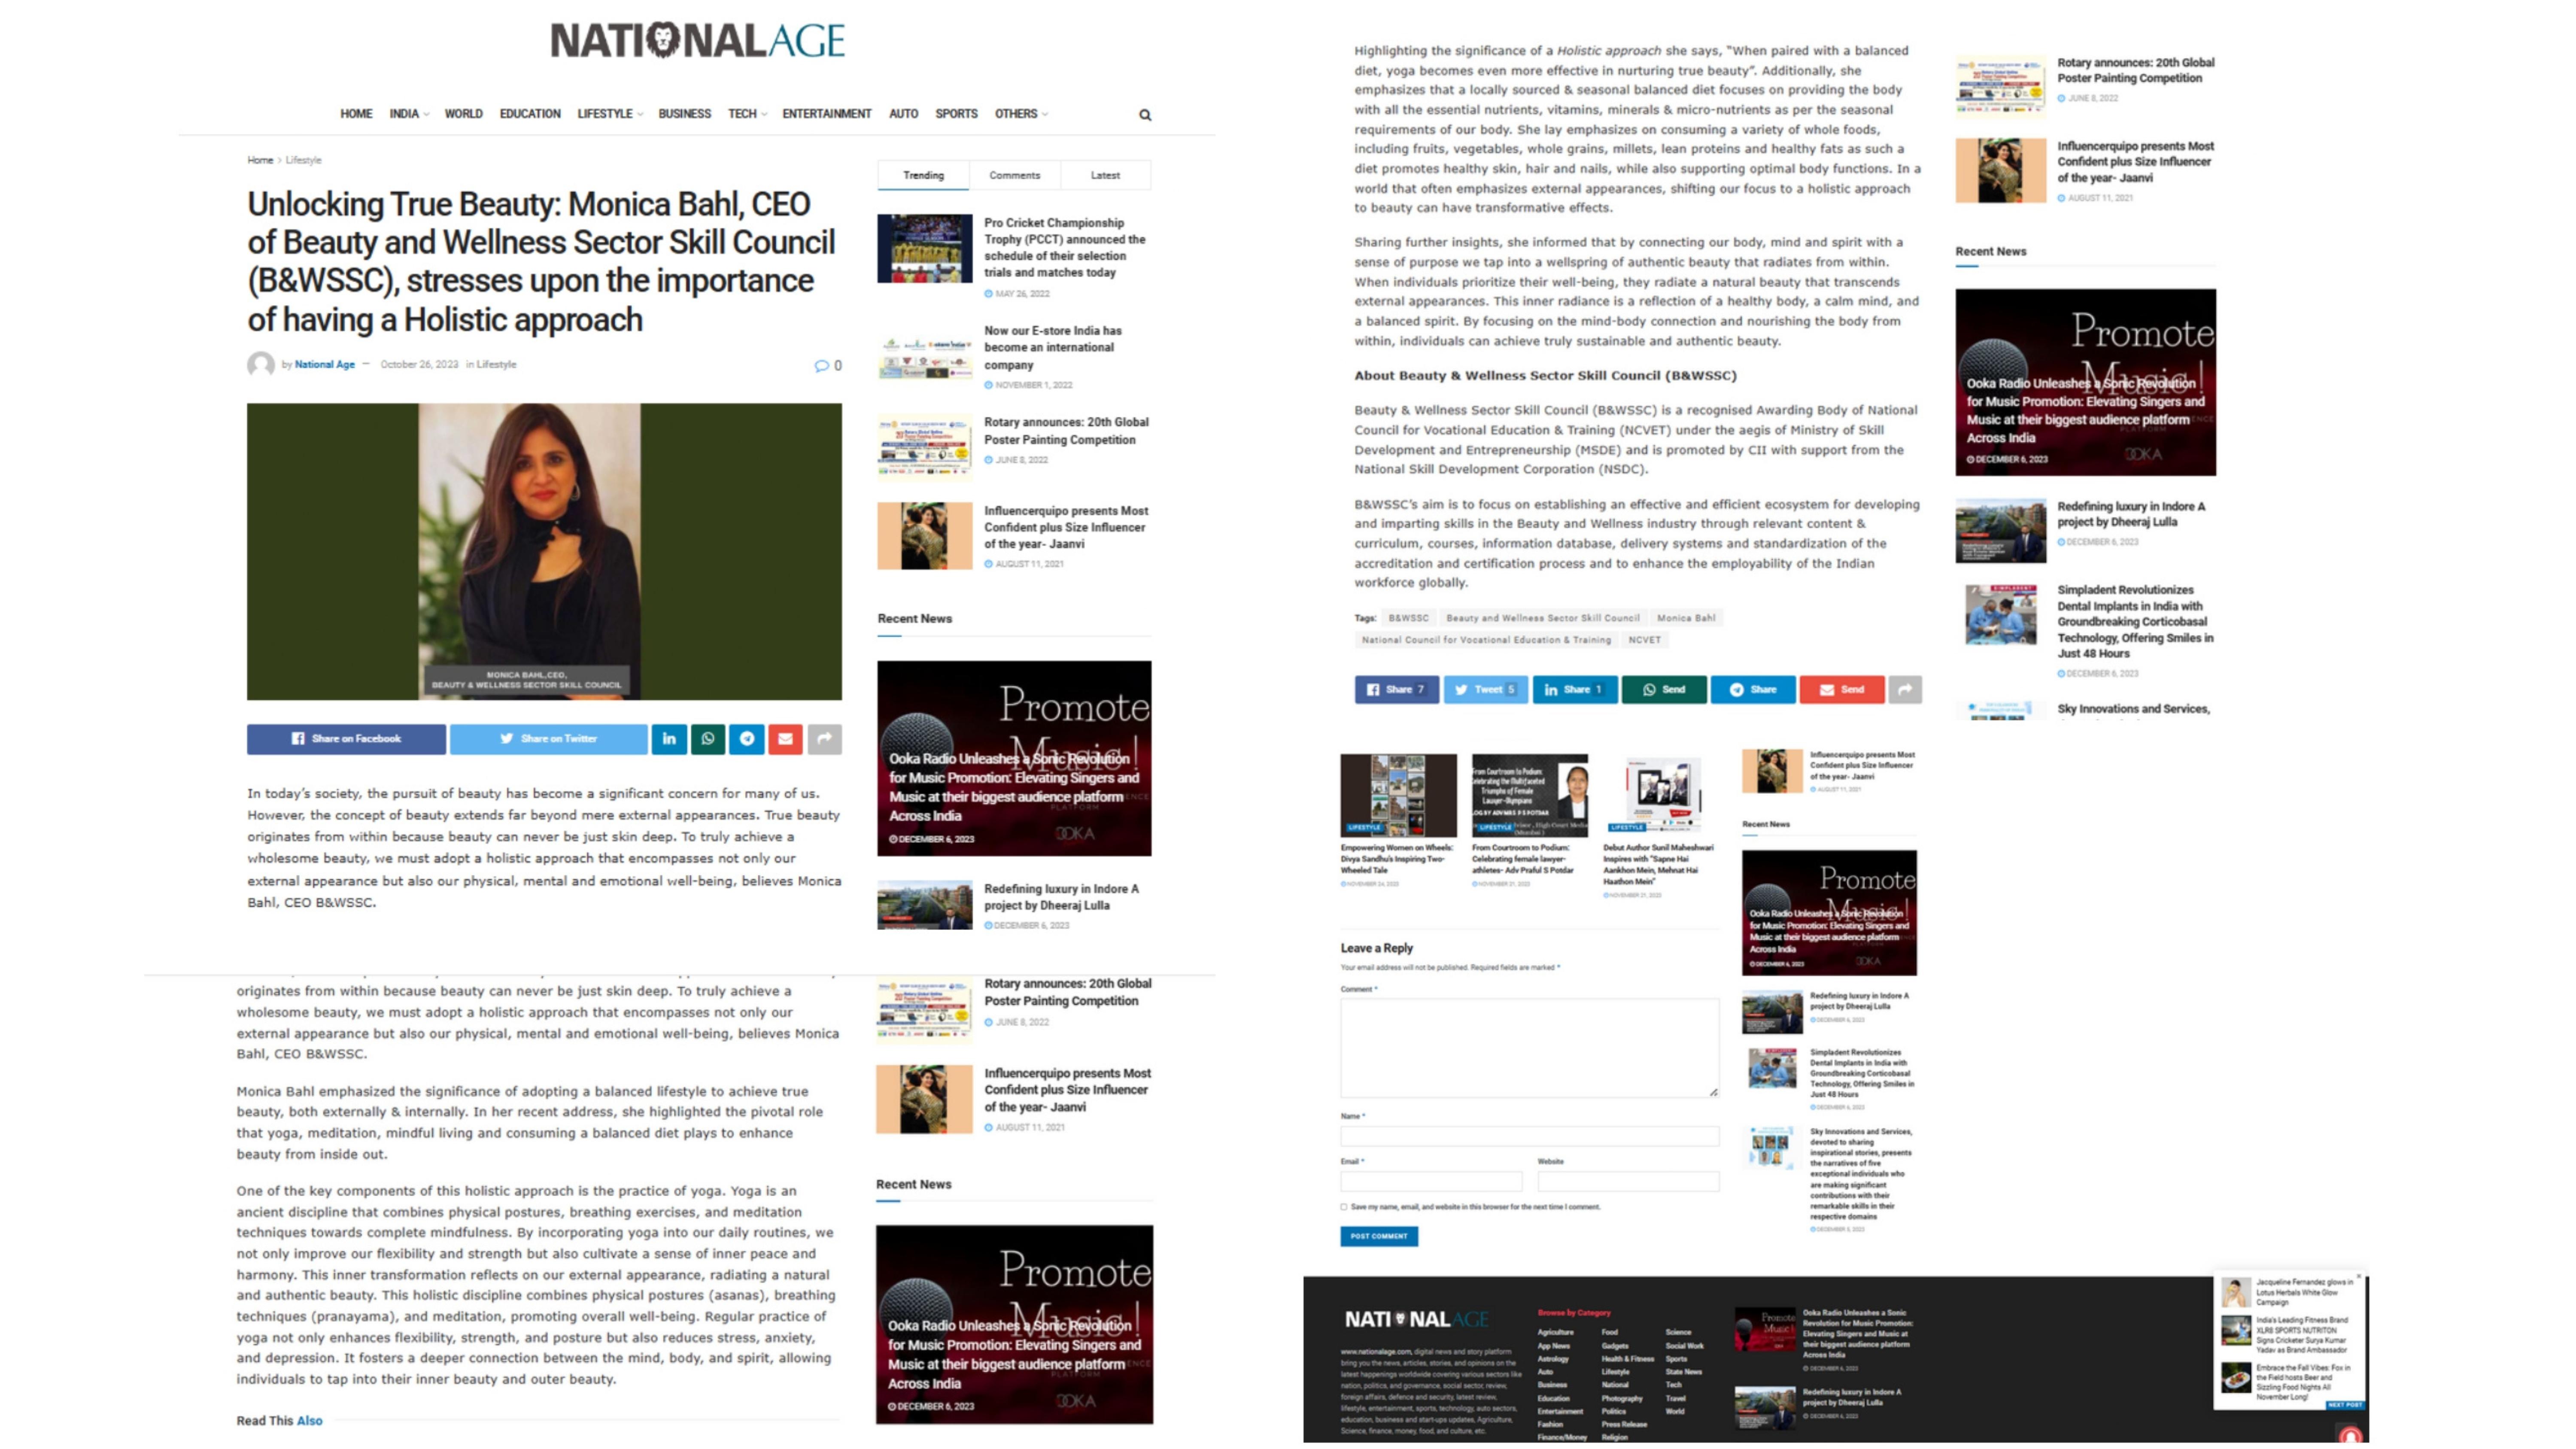
Task: Open From Courtroom to Podium related article
Action: [x=1523, y=859]
